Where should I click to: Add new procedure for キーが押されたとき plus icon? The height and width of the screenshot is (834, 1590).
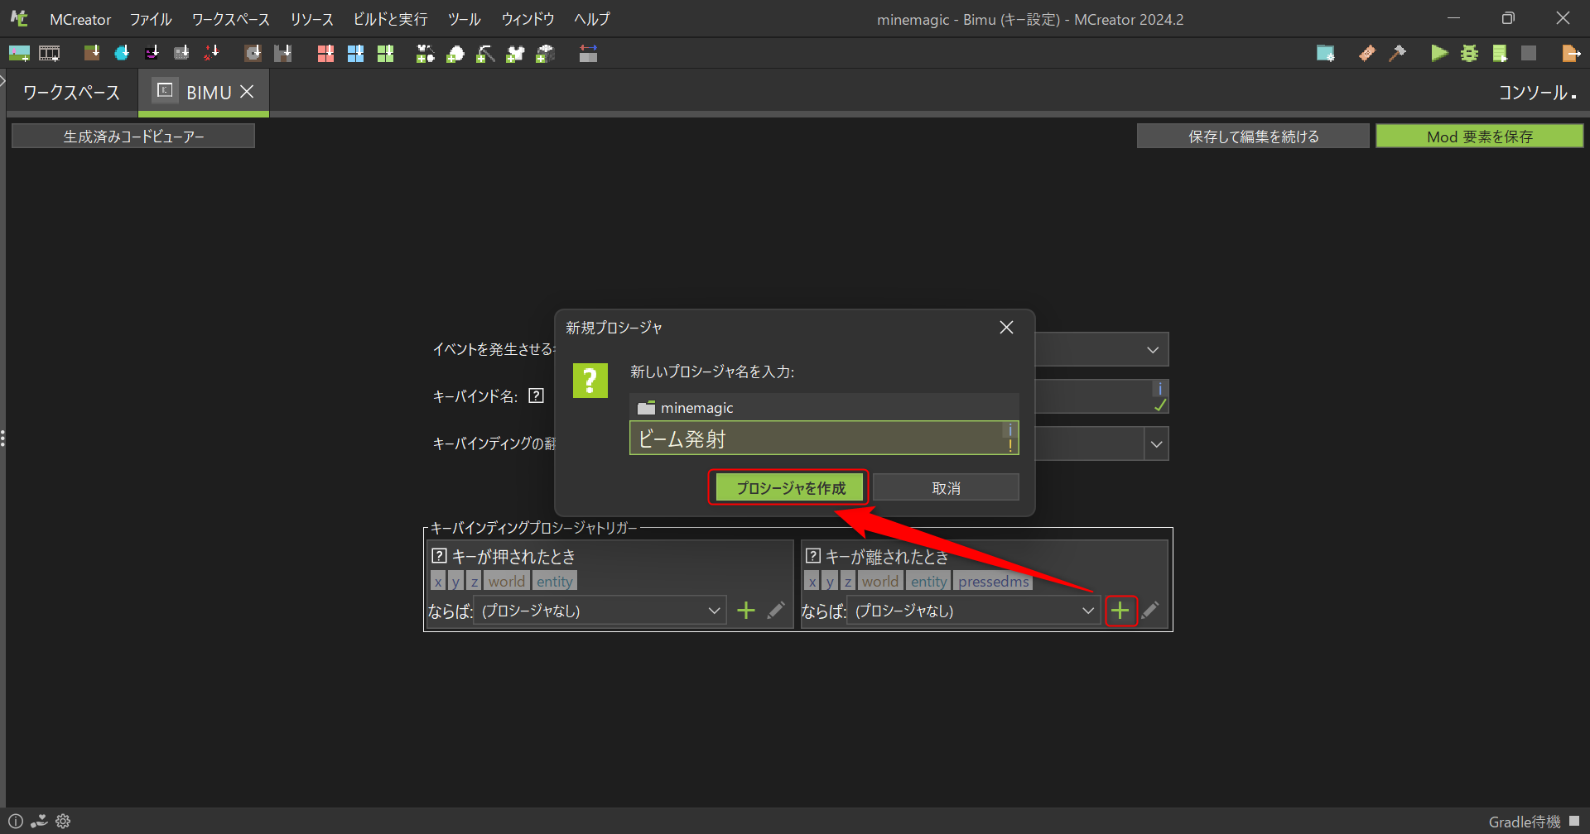746,611
